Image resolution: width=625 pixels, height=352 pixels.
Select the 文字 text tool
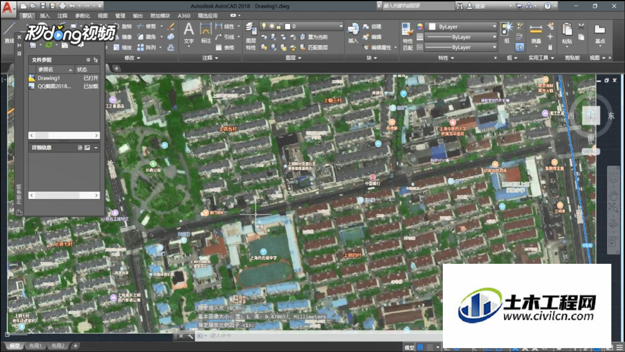(189, 33)
